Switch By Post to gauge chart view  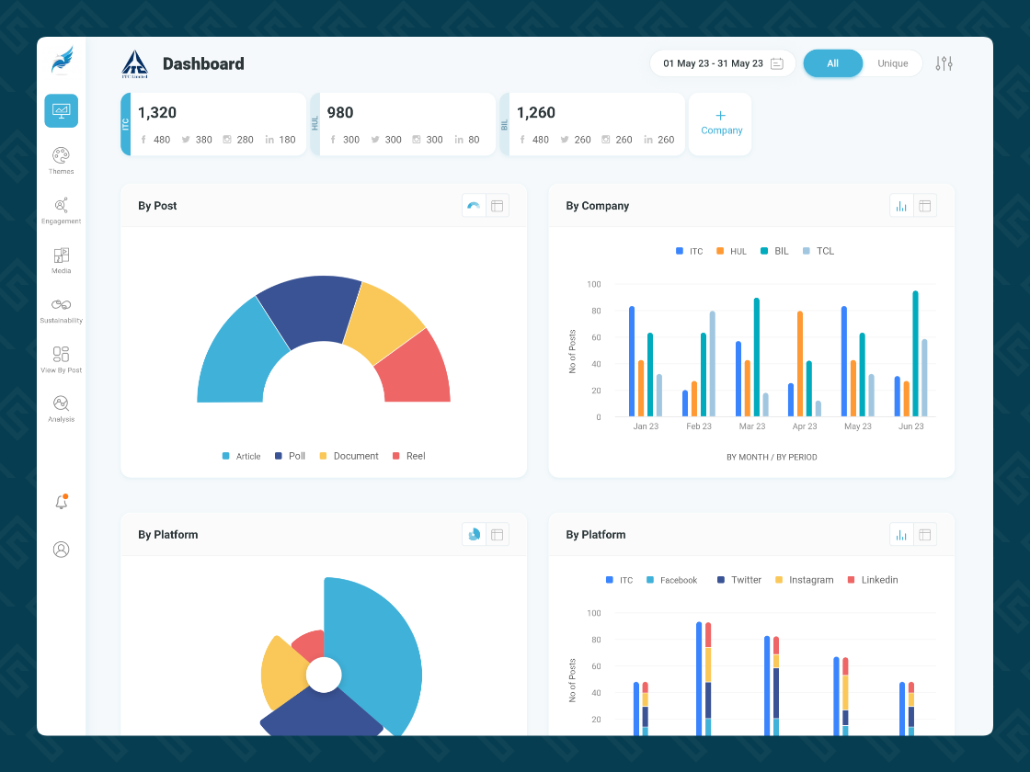[x=474, y=206]
